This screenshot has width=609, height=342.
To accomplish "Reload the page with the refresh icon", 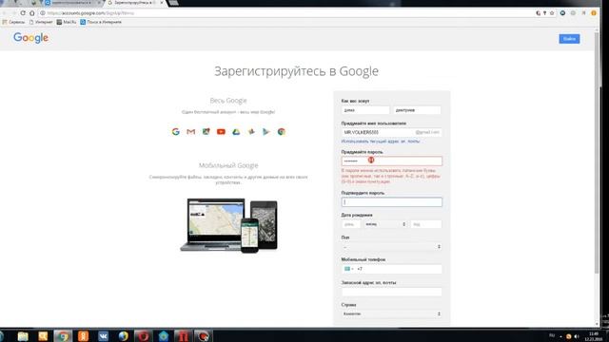I will (23, 13).
